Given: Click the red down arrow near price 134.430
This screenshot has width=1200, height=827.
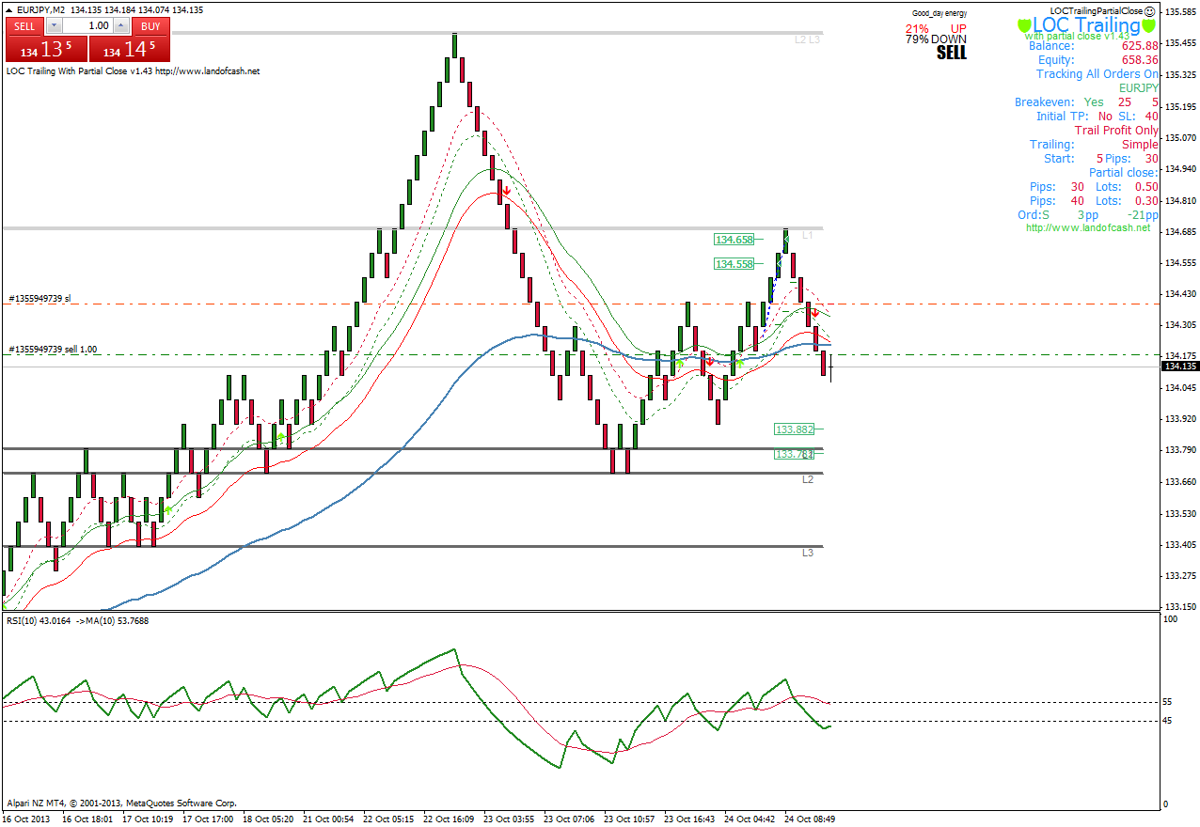Looking at the screenshot, I should click(x=814, y=312).
